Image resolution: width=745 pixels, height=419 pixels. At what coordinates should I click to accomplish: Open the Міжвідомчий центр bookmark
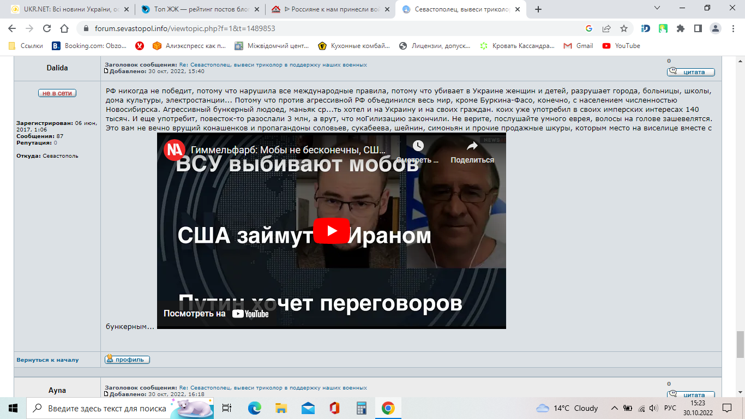click(272, 46)
